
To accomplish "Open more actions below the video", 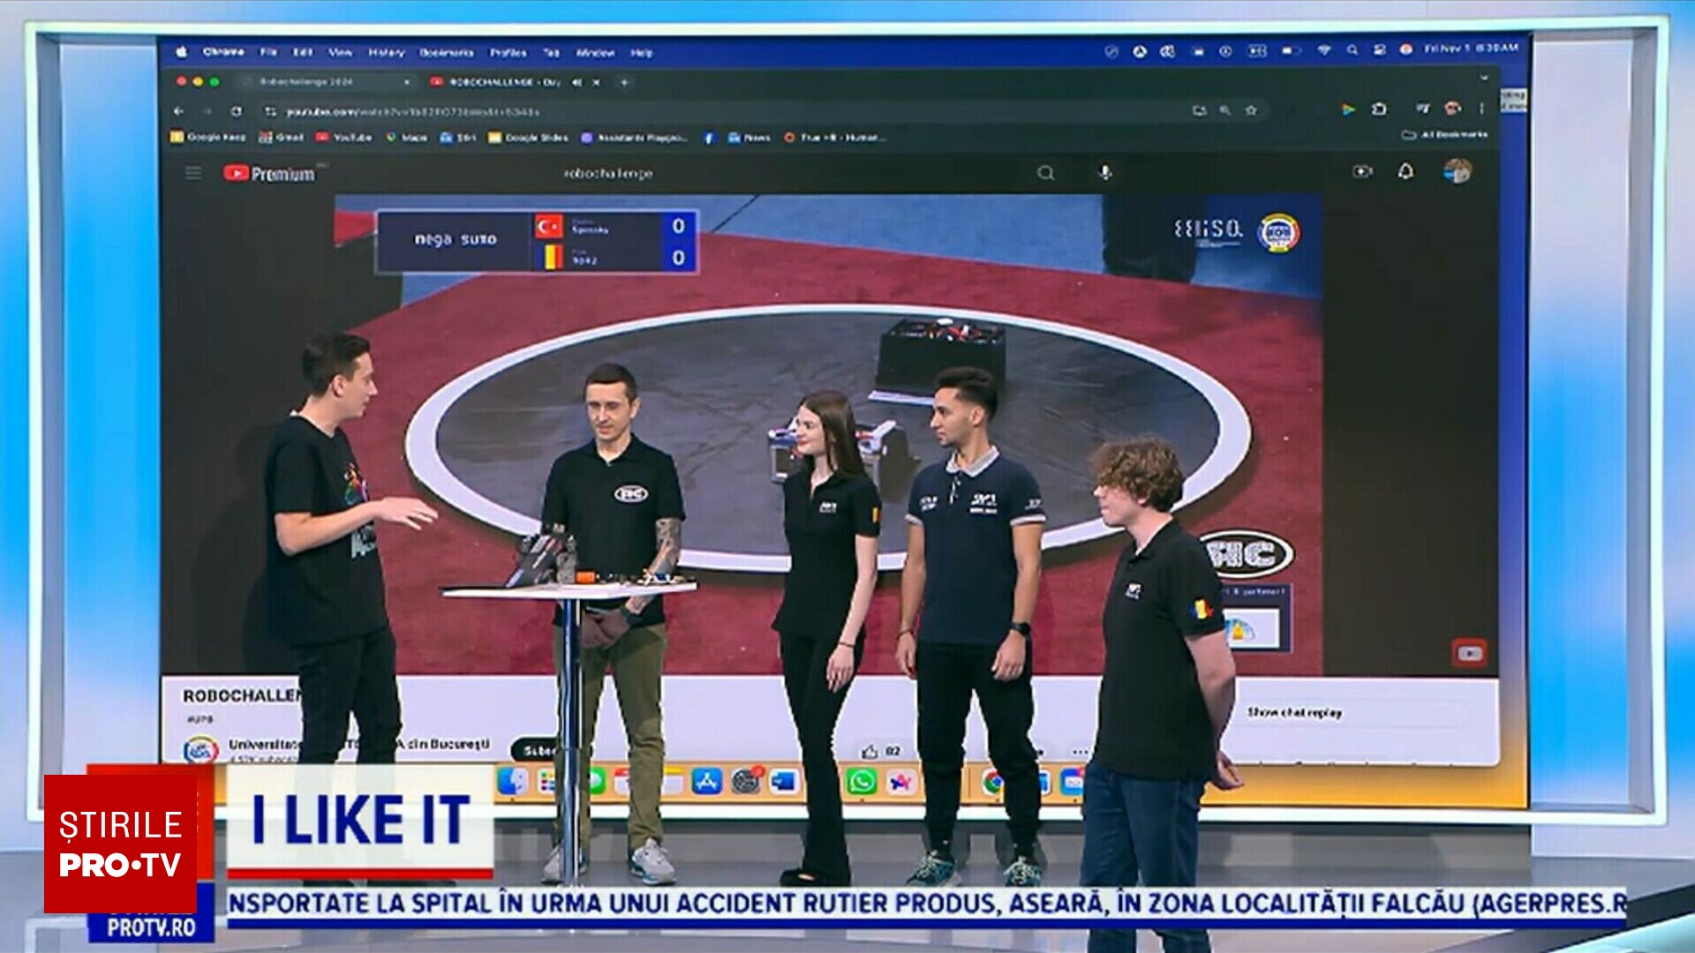I will click(1080, 752).
